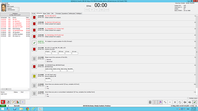Click the X cancel icon in bottom-right toolbar
The width and height of the screenshot is (198, 111).
(x=175, y=102)
